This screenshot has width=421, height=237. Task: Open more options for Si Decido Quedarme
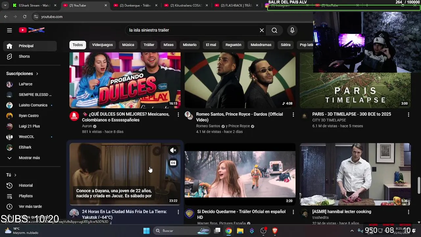click(x=293, y=212)
